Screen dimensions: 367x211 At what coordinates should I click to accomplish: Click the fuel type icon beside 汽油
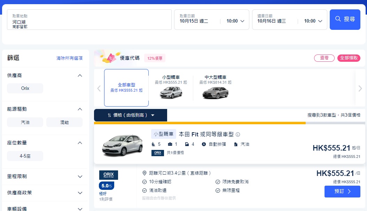coord(236,144)
